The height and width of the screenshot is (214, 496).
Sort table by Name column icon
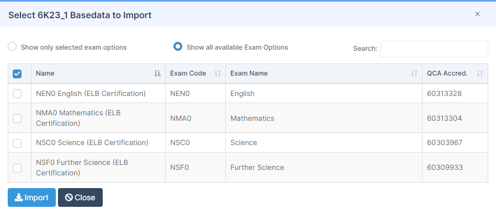(157, 73)
